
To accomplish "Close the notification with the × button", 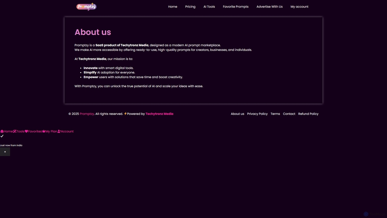I will click(x=5, y=152).
